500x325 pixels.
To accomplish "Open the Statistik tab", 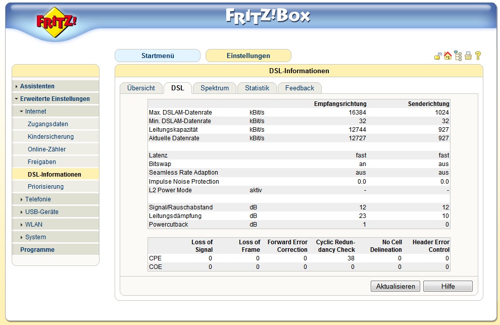I will point(257,88).
